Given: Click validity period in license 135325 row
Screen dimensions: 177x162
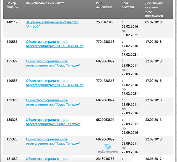Looking at the screenshot, I should [x=130, y=146].
